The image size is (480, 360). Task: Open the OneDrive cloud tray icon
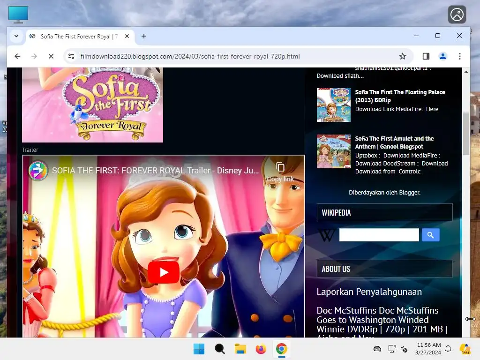[377, 349]
